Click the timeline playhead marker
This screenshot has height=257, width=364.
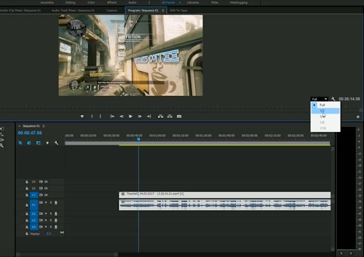click(x=139, y=139)
